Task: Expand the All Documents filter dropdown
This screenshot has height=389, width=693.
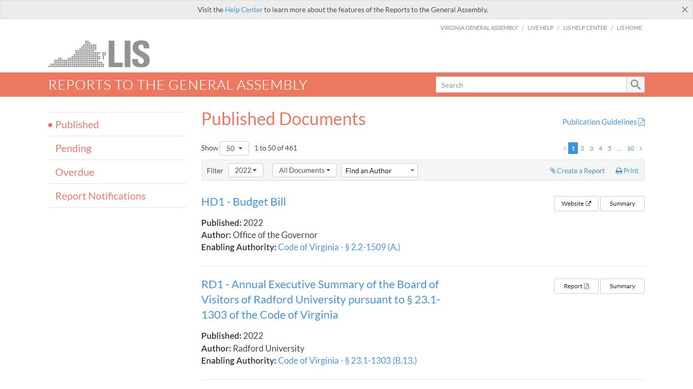Action: click(x=304, y=170)
